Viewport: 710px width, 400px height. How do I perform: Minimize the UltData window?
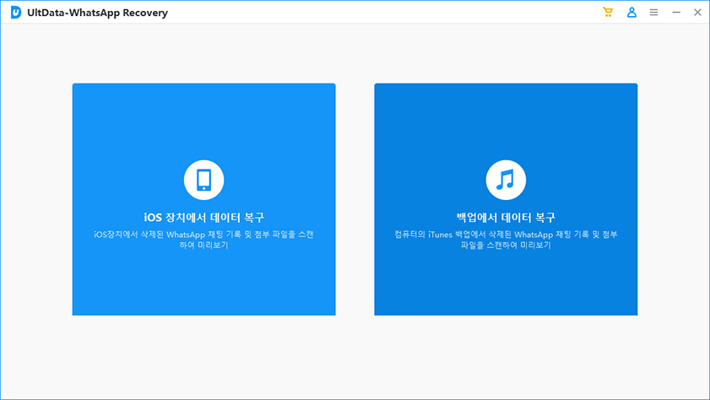pyautogui.click(x=676, y=13)
